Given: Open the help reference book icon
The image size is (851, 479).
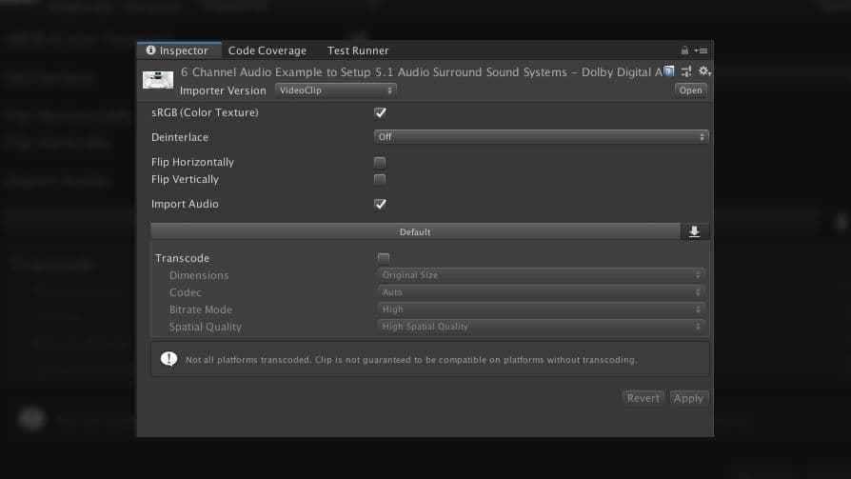Looking at the screenshot, I should (669, 71).
